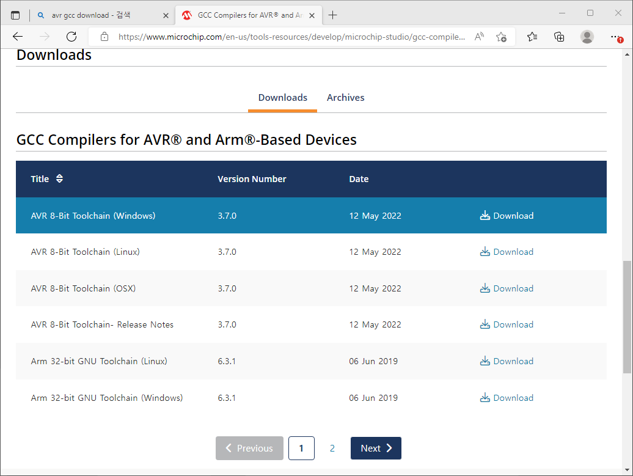Switch to the Archives tab
633x476 pixels.
point(346,98)
